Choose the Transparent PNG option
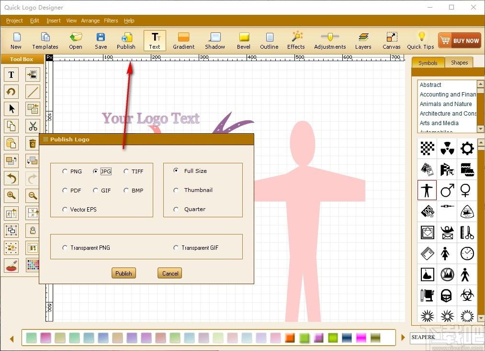The width and height of the screenshot is (485, 351). [65, 248]
